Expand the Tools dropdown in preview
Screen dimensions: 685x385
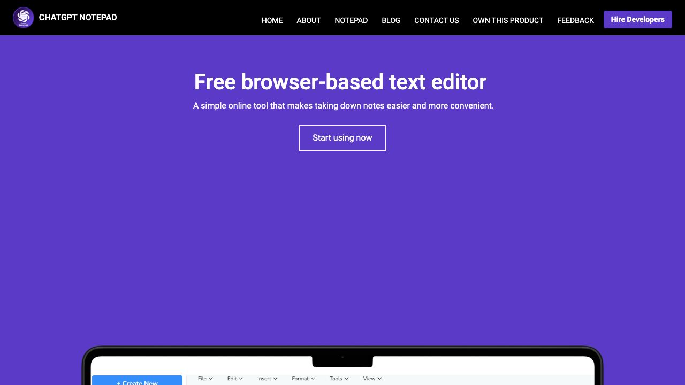click(x=339, y=379)
